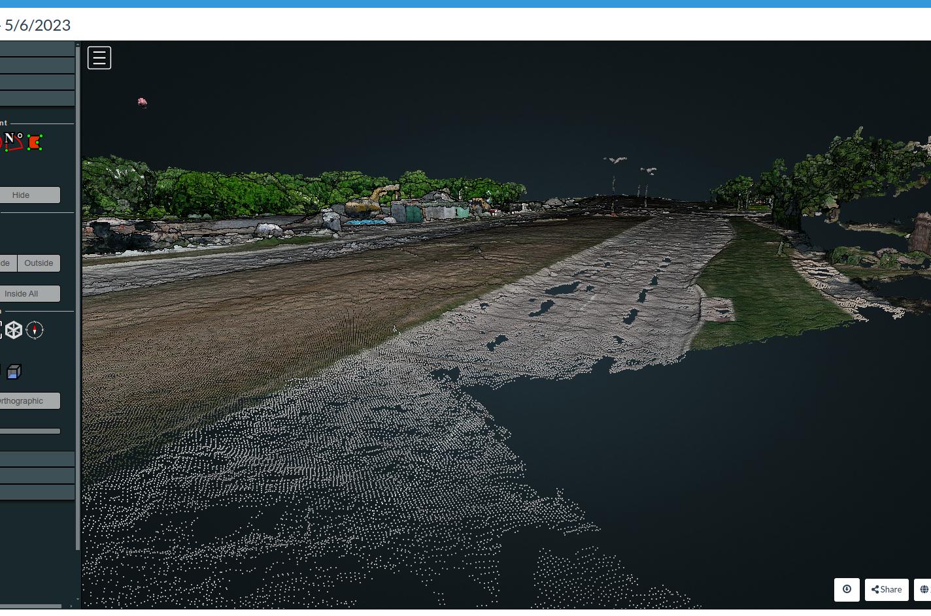Select the Outside clip method
The height and width of the screenshot is (616, 931).
tap(39, 263)
